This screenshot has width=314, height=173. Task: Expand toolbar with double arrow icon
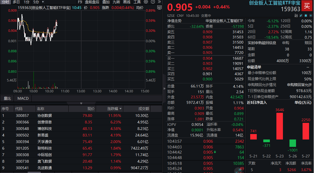tap(159, 2)
